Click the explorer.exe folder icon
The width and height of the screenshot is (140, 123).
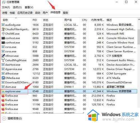tap(3, 91)
